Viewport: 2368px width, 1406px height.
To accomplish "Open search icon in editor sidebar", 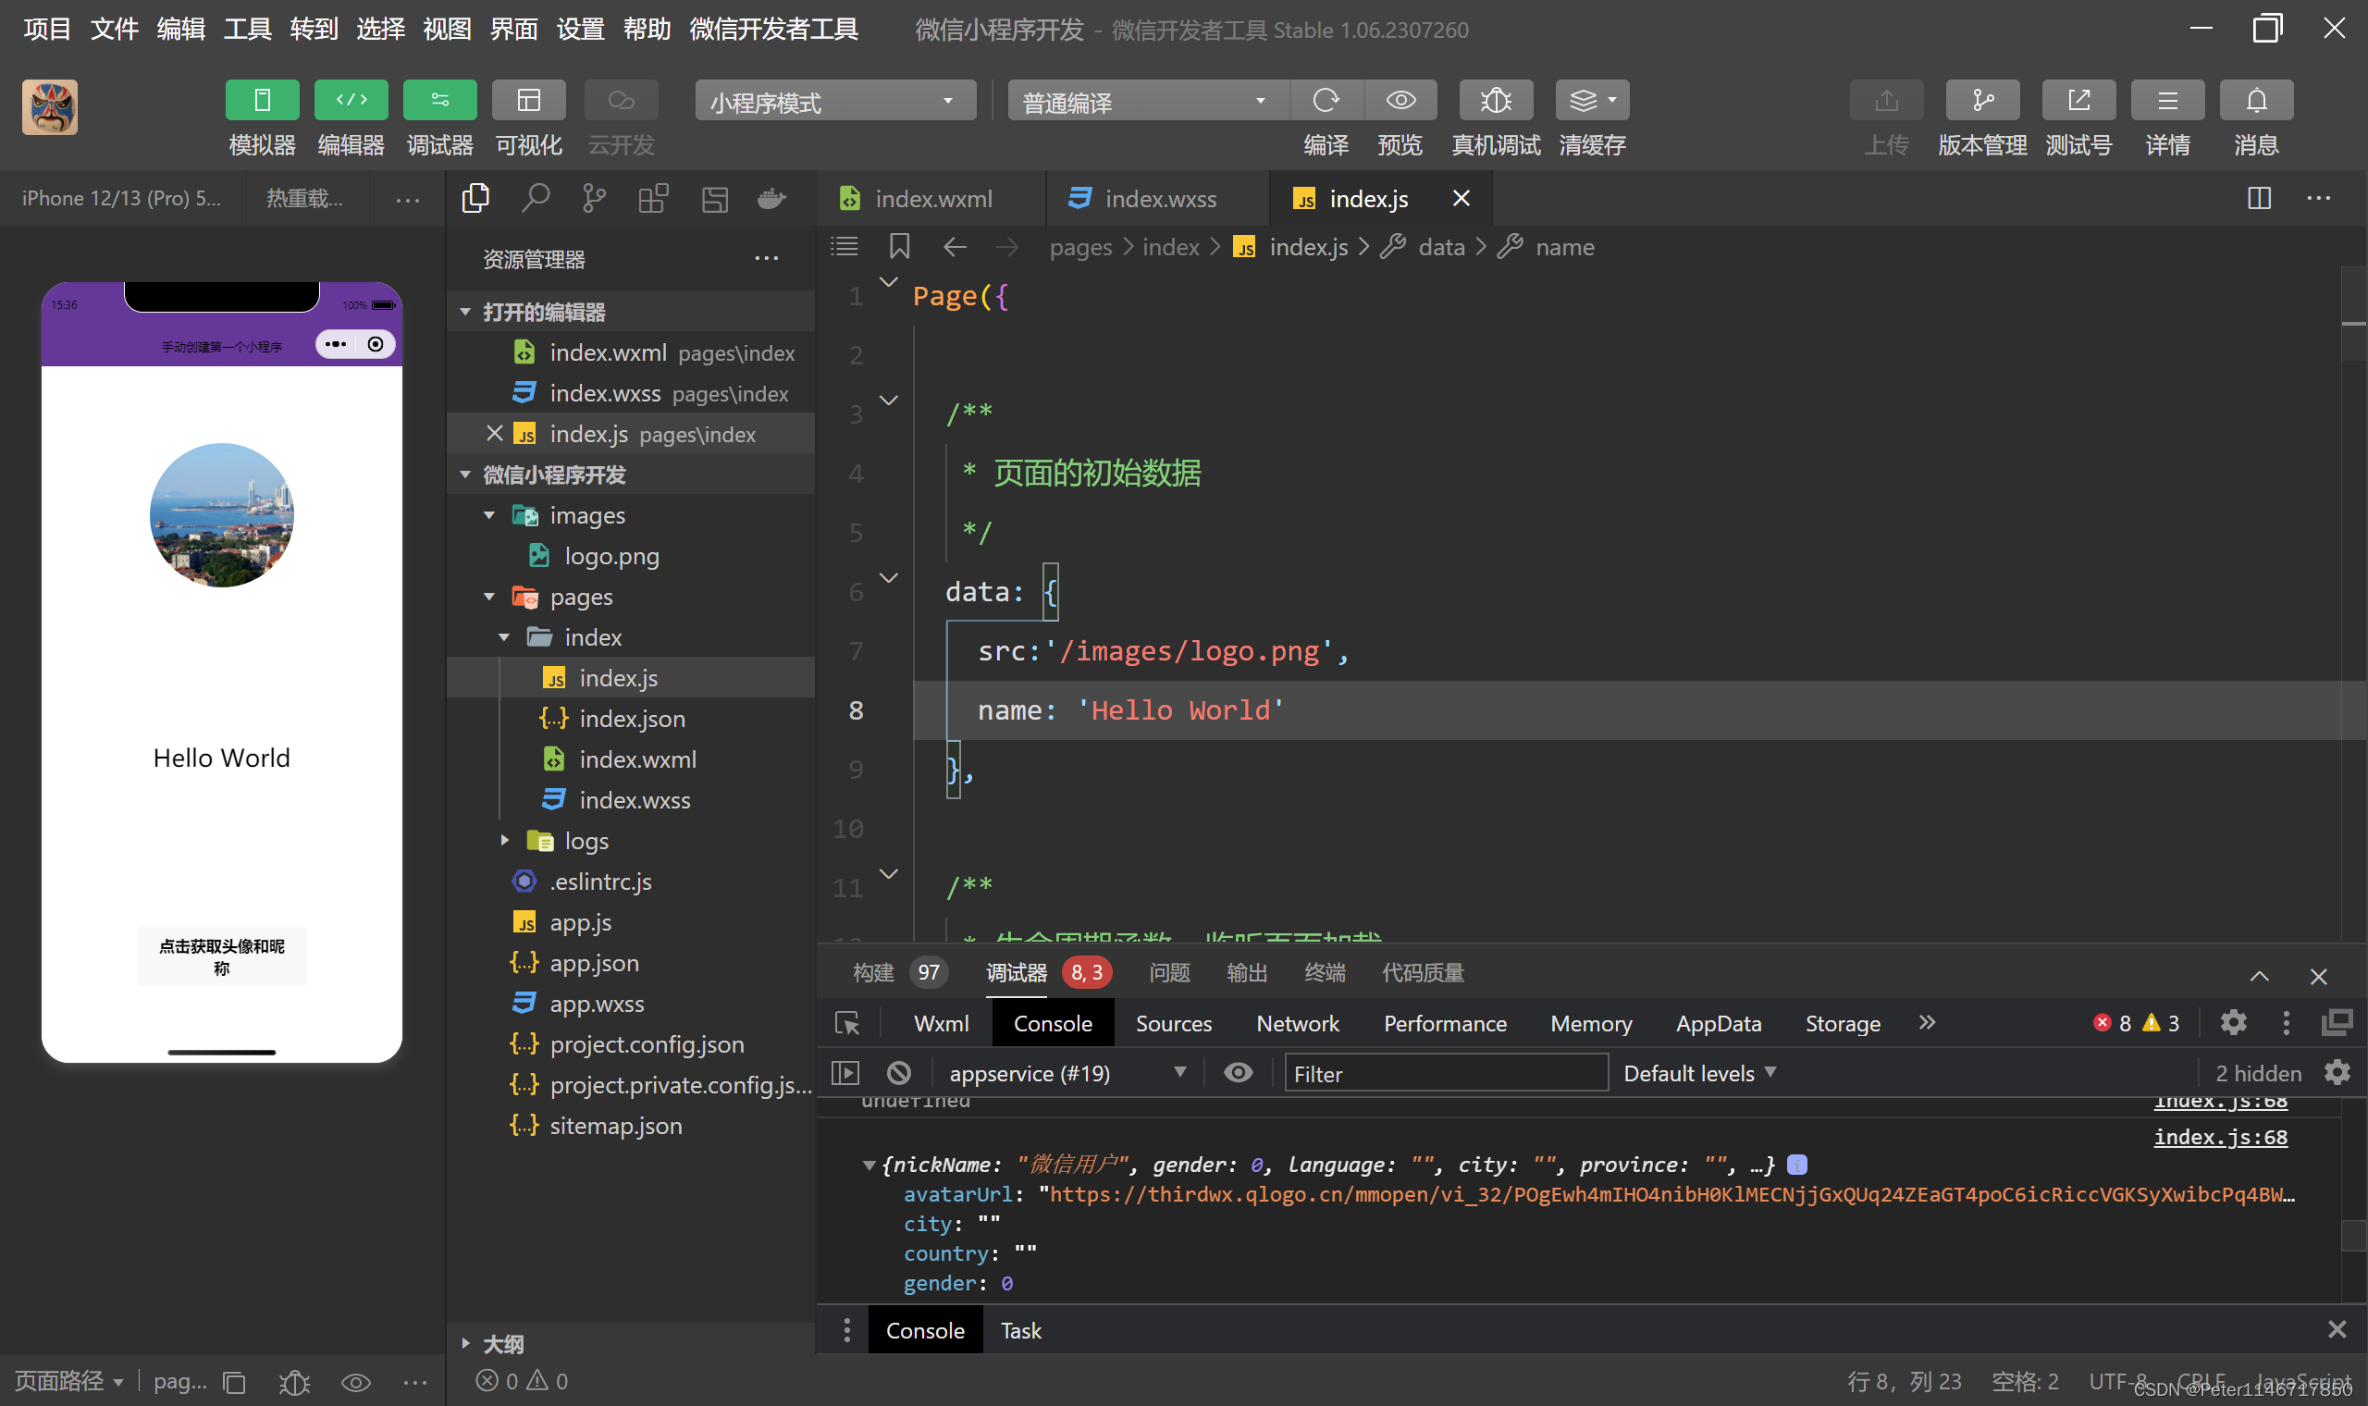I will point(536,199).
